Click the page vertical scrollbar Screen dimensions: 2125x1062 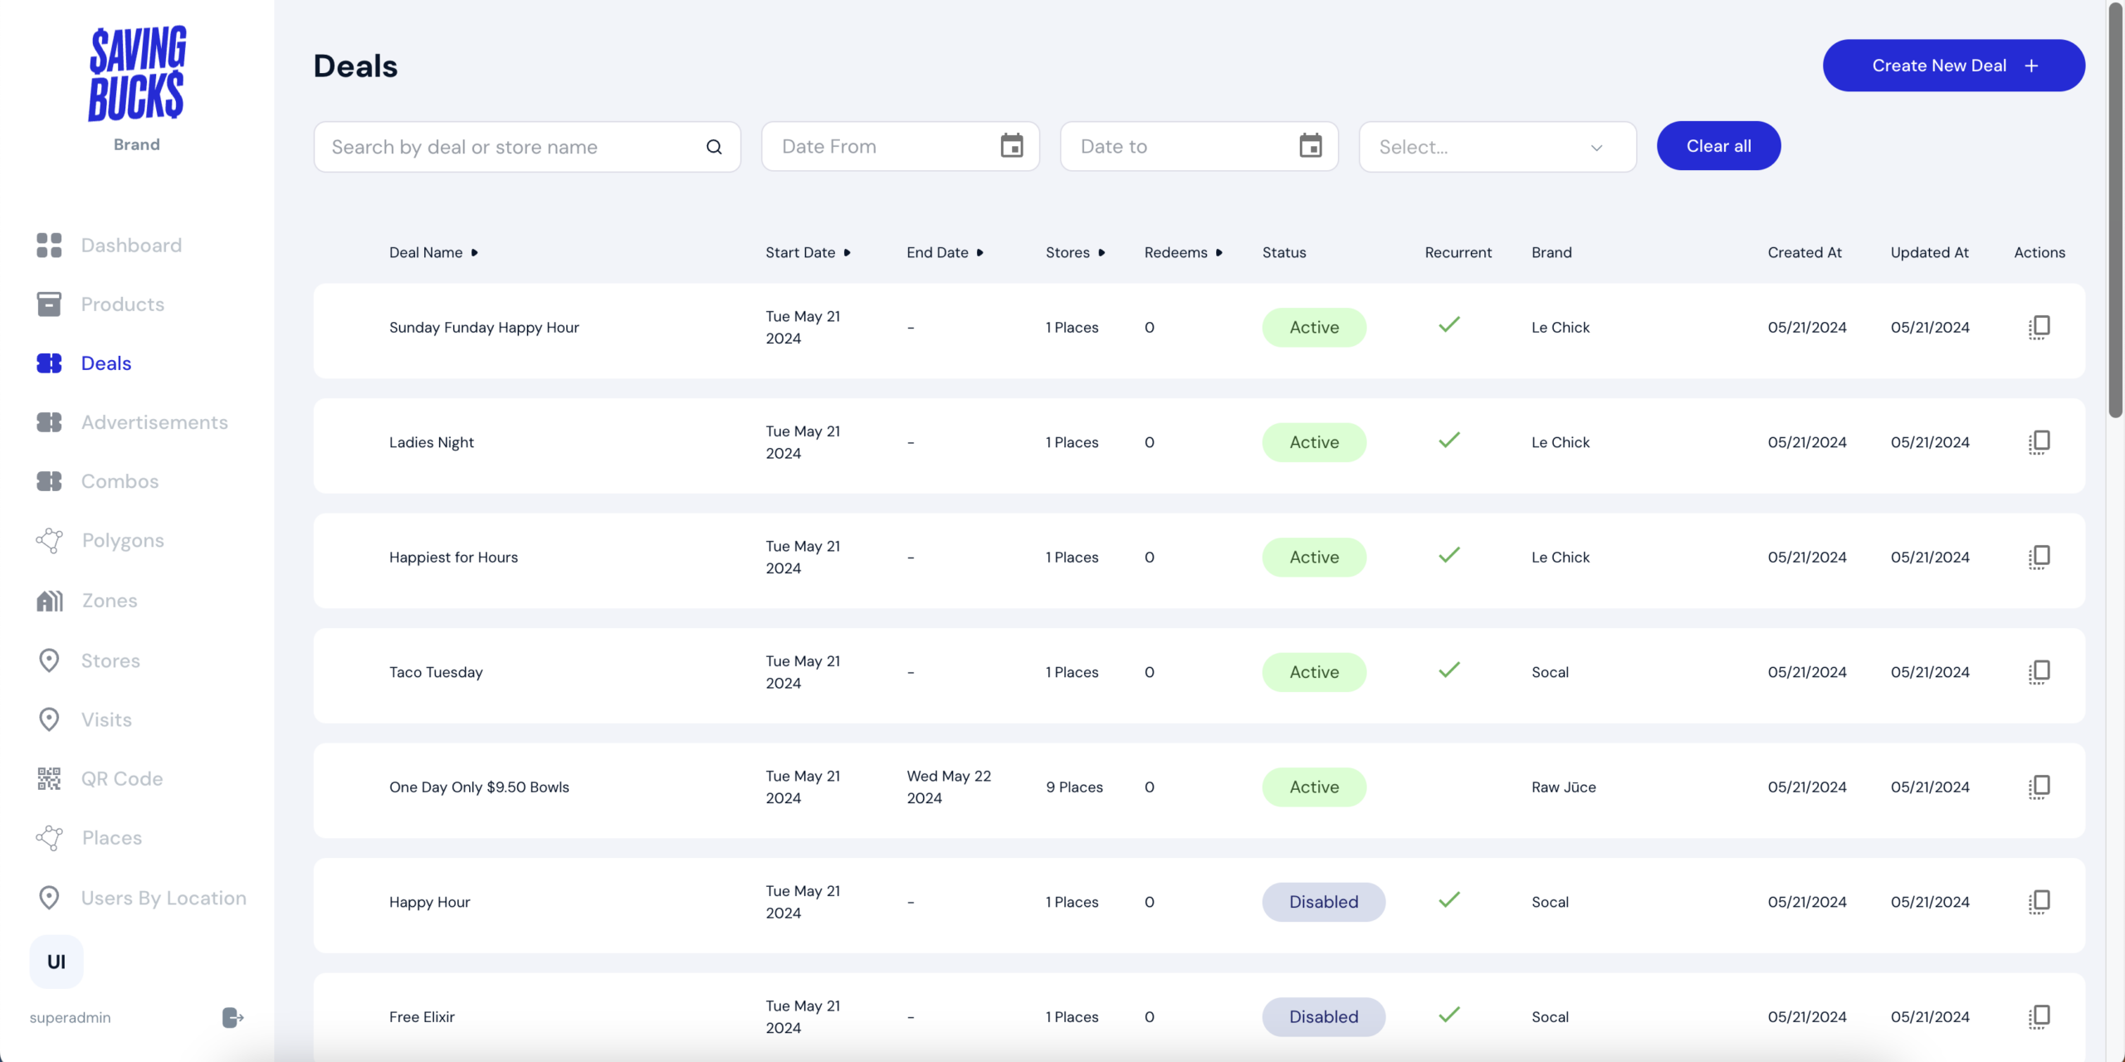(x=2115, y=207)
